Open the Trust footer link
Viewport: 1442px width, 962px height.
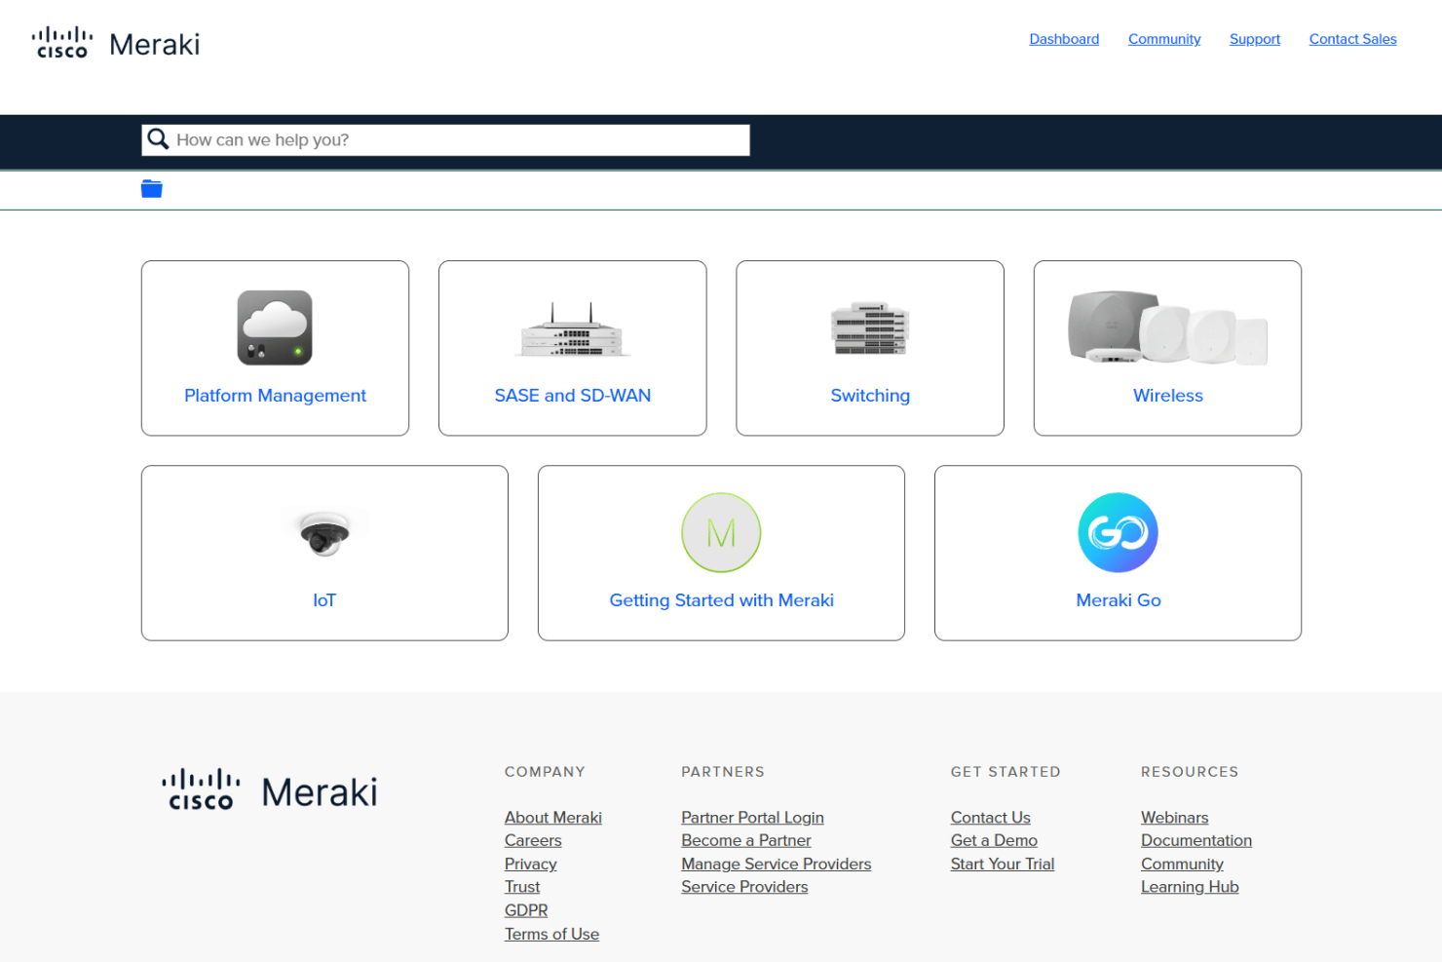(x=522, y=887)
